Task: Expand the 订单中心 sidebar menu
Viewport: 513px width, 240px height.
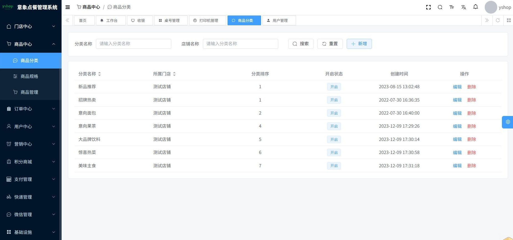Action: click(31, 109)
